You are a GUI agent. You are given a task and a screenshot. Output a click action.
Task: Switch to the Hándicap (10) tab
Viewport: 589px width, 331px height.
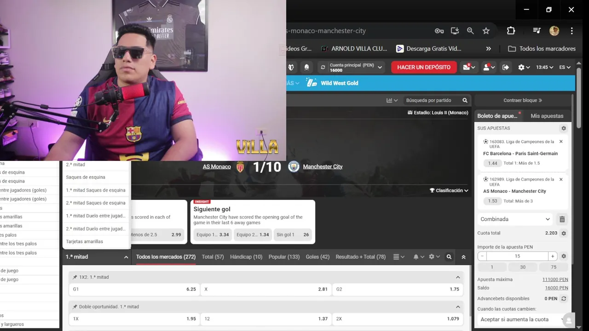pyautogui.click(x=246, y=257)
